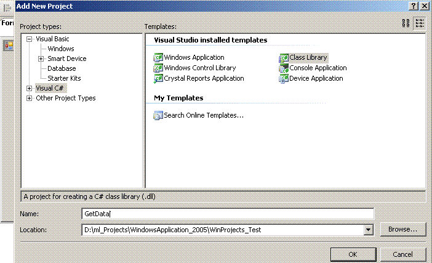
Task: Click the Console Application label
Action: (318, 68)
